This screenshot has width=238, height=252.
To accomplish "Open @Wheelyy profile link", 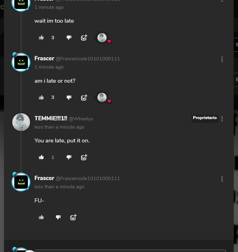I will [x=81, y=119].
